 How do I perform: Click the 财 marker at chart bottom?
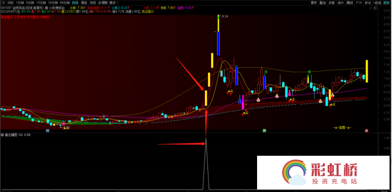tap(48, 131)
